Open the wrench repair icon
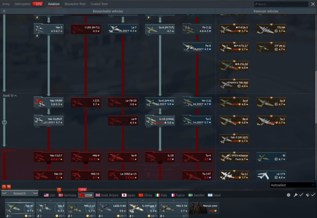Screen dimensions: 317x218 point(295,195)
